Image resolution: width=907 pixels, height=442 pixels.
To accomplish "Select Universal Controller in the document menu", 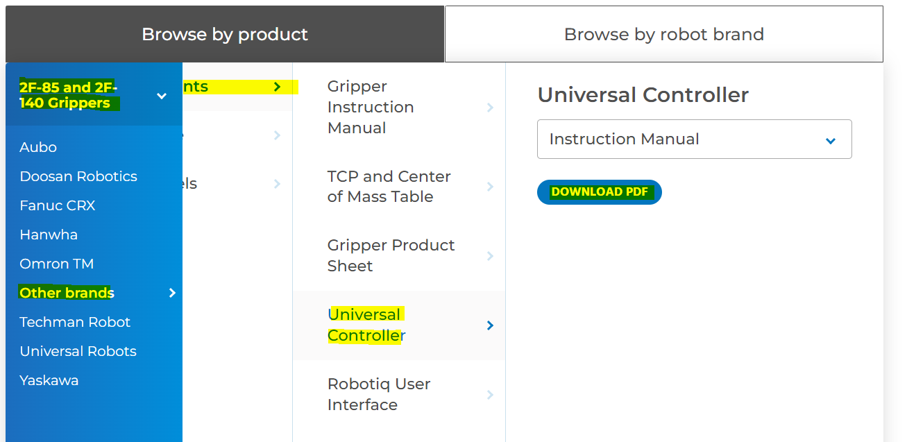I will (x=366, y=325).
